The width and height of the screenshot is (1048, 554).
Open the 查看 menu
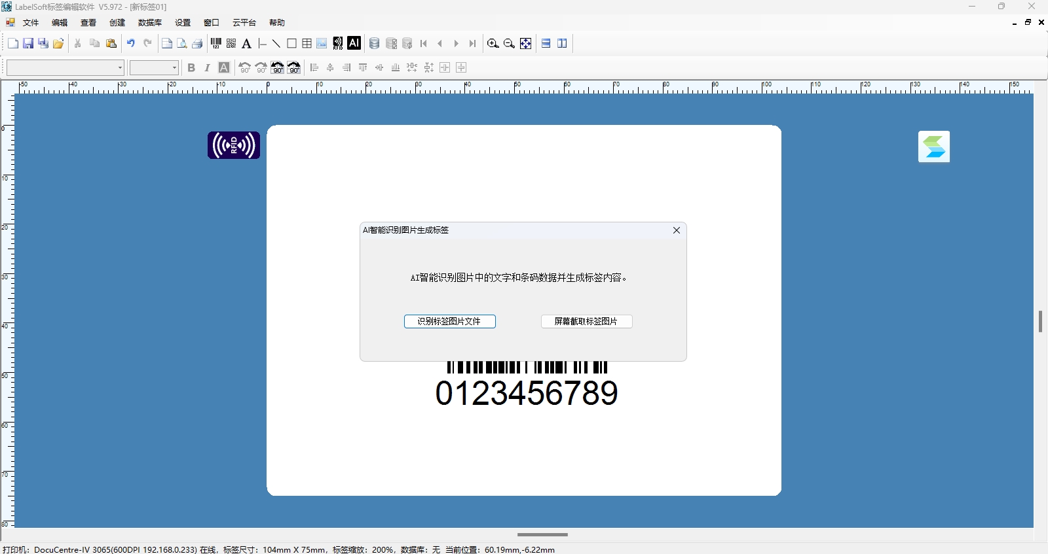[88, 22]
